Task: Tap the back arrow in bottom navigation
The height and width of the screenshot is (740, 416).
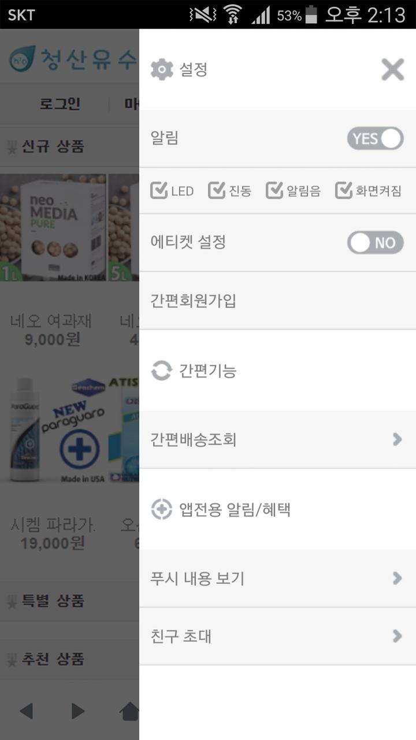Action: pyautogui.click(x=26, y=711)
